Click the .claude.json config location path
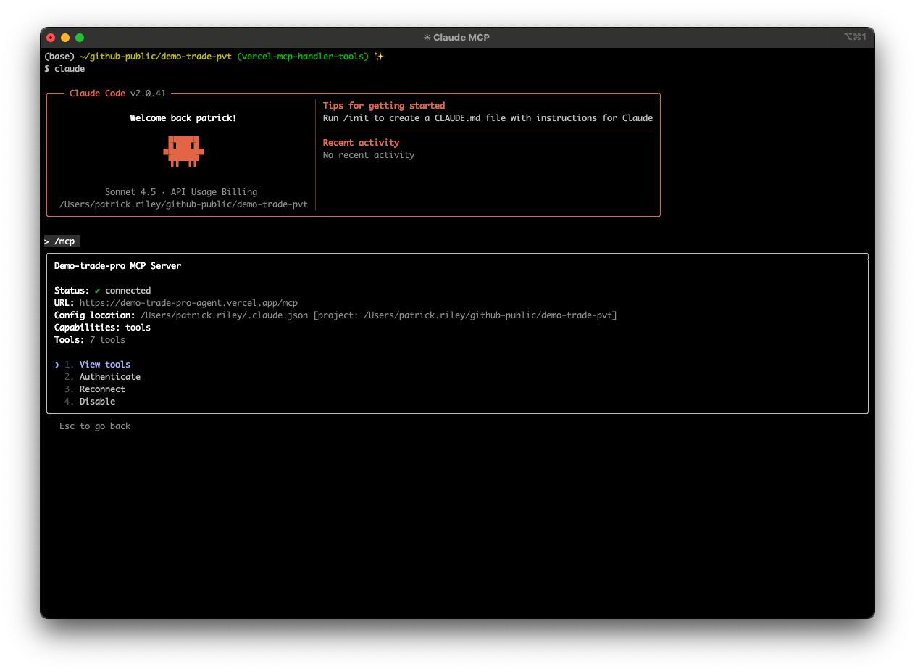 pos(225,315)
